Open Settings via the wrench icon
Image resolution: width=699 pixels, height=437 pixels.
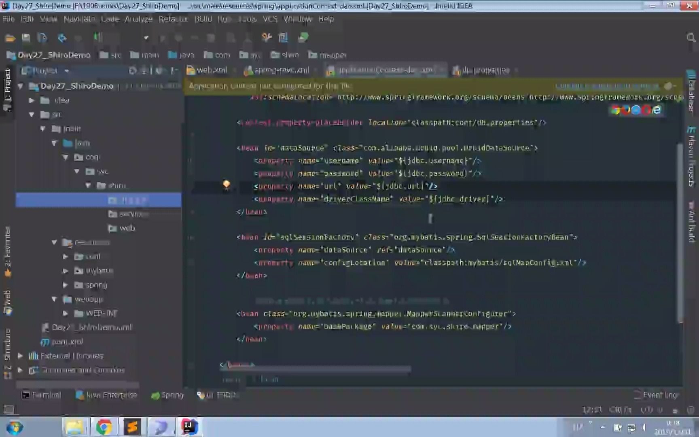(267, 38)
